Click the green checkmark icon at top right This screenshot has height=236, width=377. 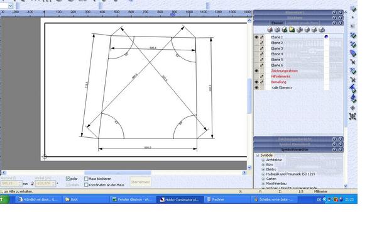pos(353,9)
